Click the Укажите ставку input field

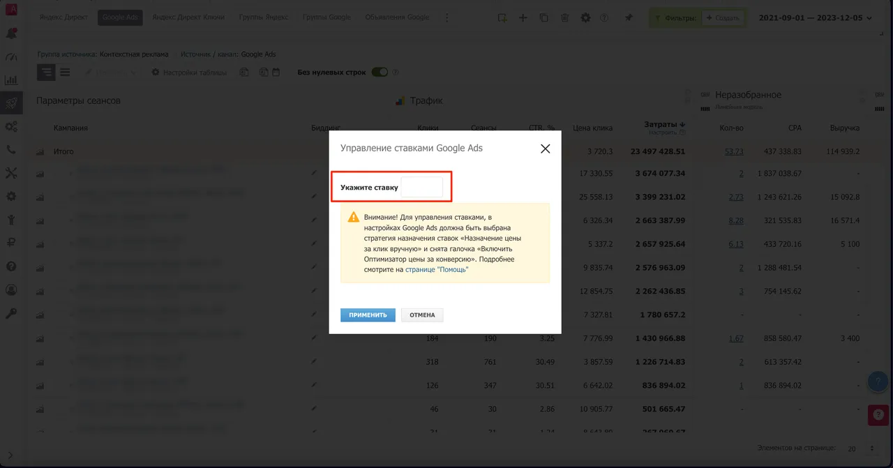(422, 187)
